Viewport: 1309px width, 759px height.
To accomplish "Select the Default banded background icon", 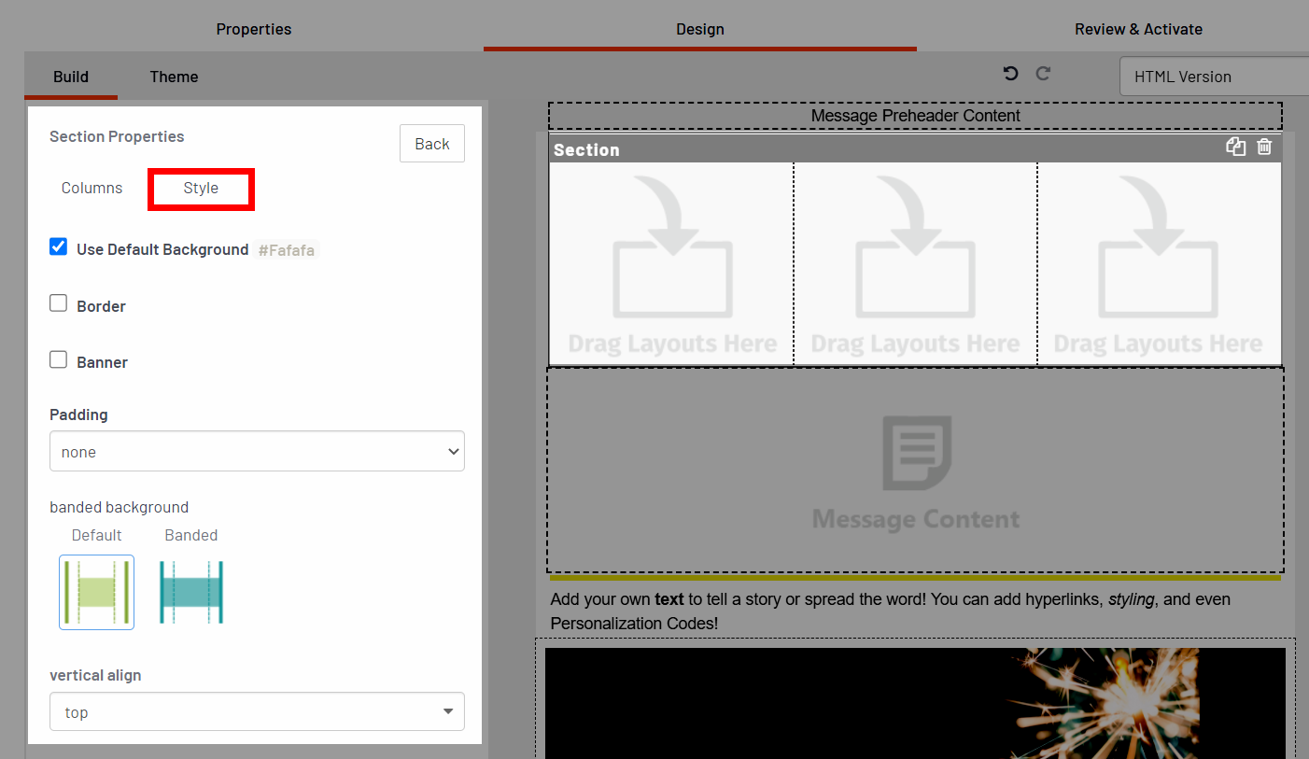I will coord(96,592).
